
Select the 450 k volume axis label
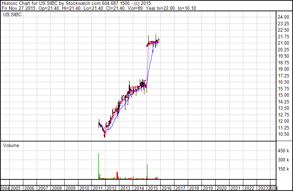(x=283, y=151)
